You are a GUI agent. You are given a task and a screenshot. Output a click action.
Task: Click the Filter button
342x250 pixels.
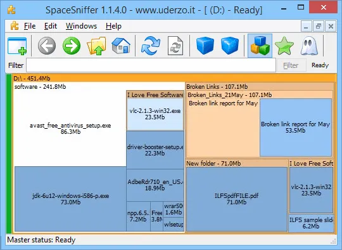pos(291,65)
